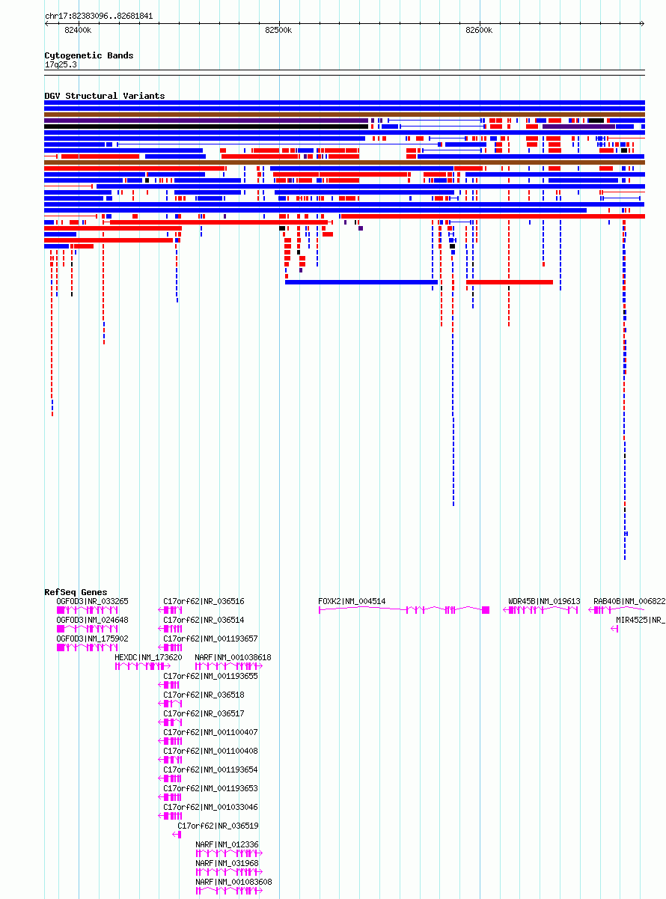The image size is (666, 899).
Task: Click the isolated red variant bar beside the blue one
Action: [x=510, y=282]
